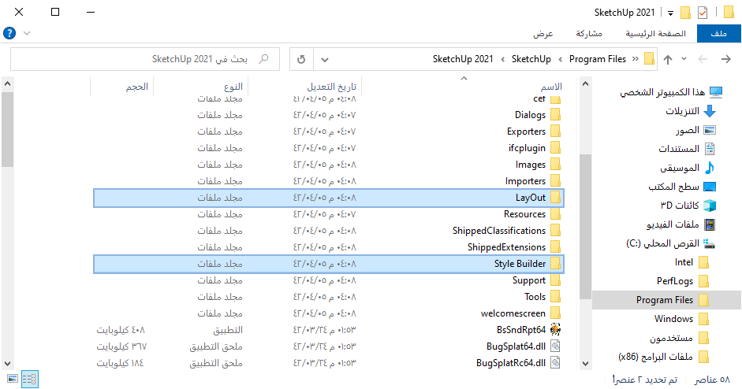Open the Home (الصفحة الرئيسية) ribbon tab

[x=655, y=34]
